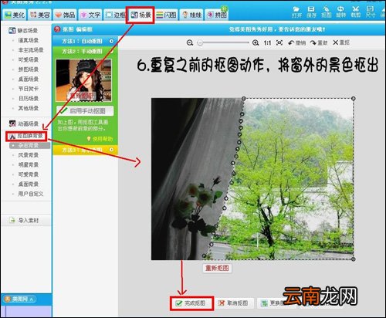Click 取消抠图 cancel button
Image resolution: width=386 pixels, height=318 pixels.
(x=234, y=303)
